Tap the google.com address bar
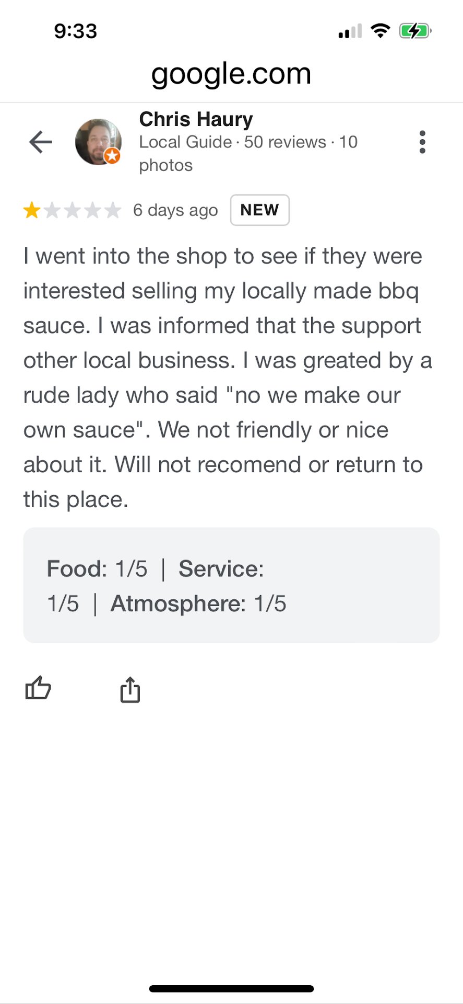The width and height of the screenshot is (463, 1004). pos(231,74)
